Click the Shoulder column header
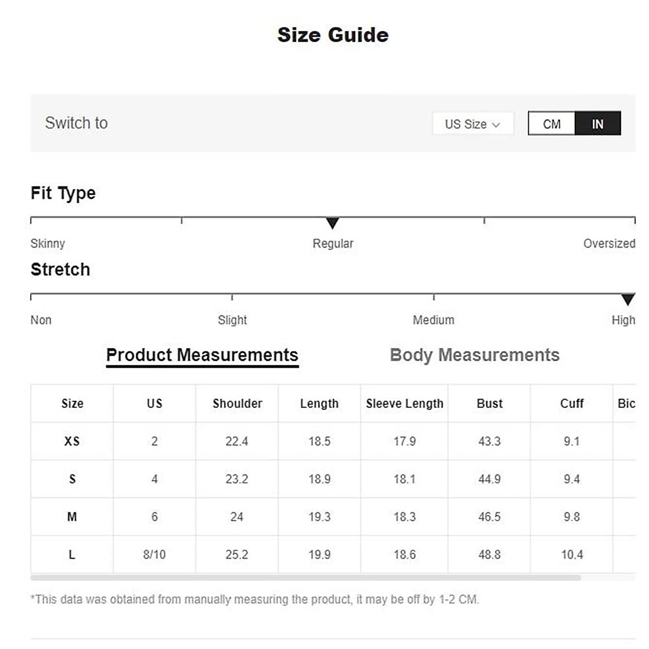 pyautogui.click(x=237, y=403)
